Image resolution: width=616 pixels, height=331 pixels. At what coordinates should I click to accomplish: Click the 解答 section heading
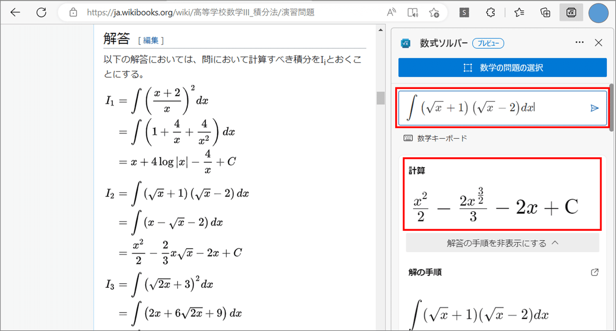tap(117, 39)
